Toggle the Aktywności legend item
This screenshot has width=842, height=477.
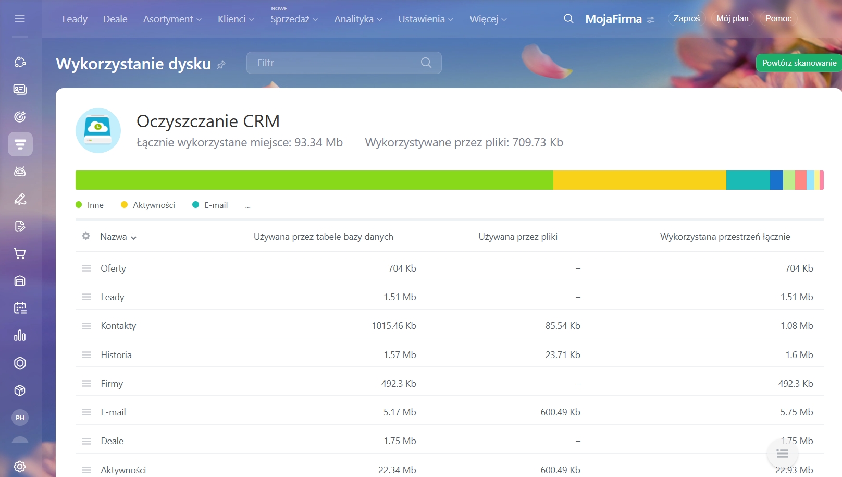click(x=148, y=205)
